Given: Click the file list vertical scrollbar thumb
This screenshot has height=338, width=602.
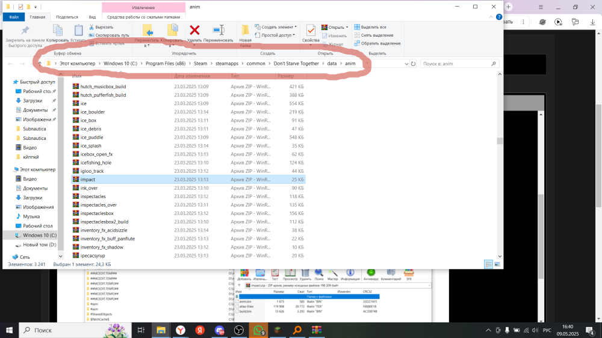Looking at the screenshot, I should [500, 141].
